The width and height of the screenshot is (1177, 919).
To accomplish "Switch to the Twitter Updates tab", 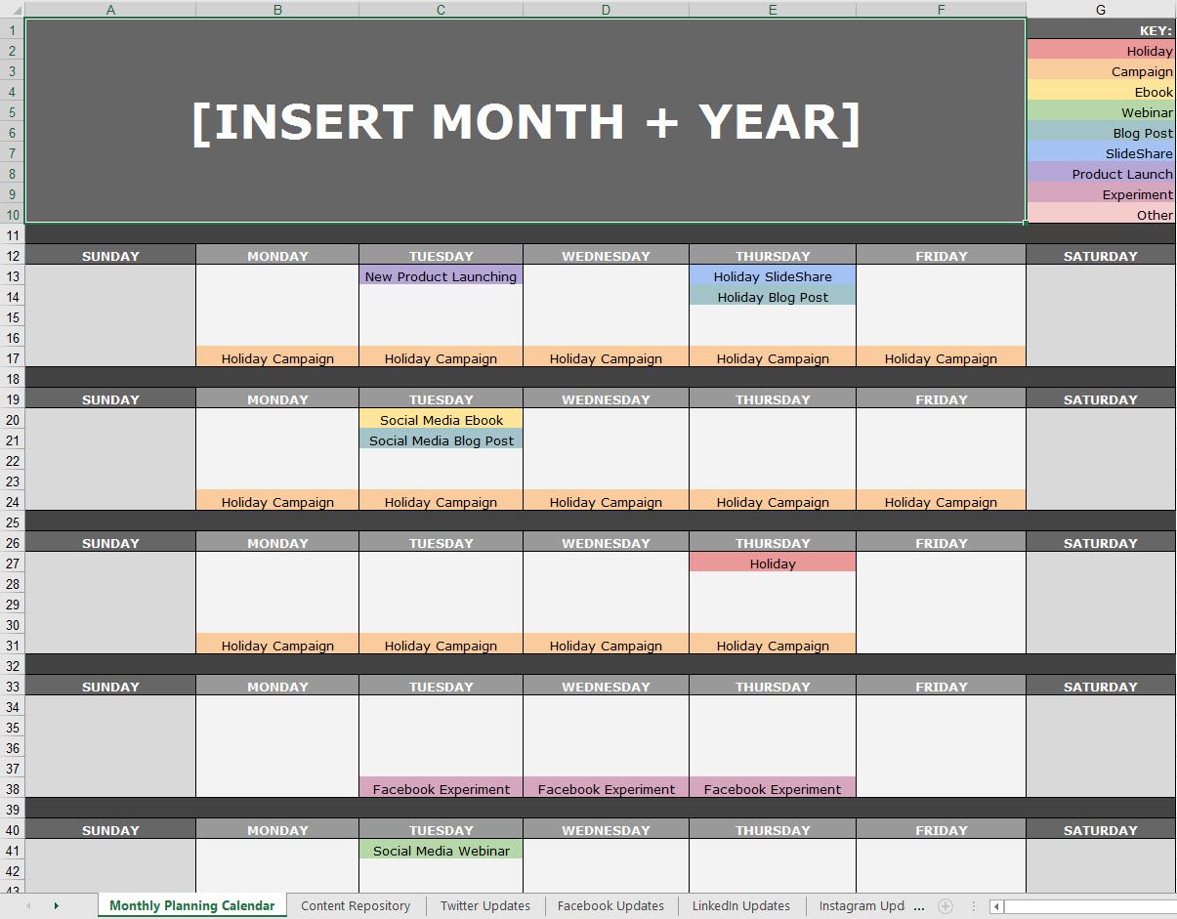I will [x=484, y=906].
